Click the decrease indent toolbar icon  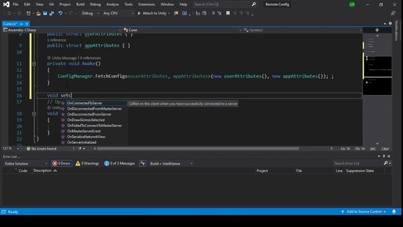(x=213, y=13)
